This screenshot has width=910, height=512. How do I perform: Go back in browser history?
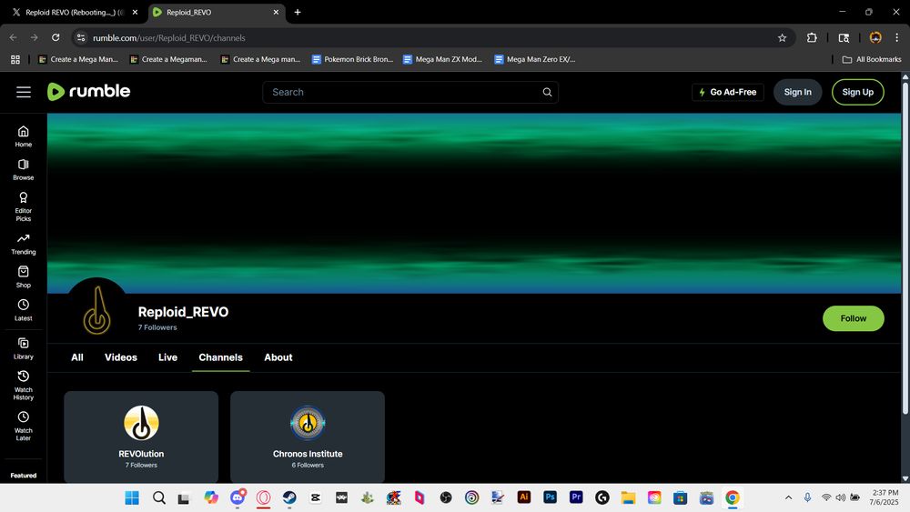pos(14,37)
